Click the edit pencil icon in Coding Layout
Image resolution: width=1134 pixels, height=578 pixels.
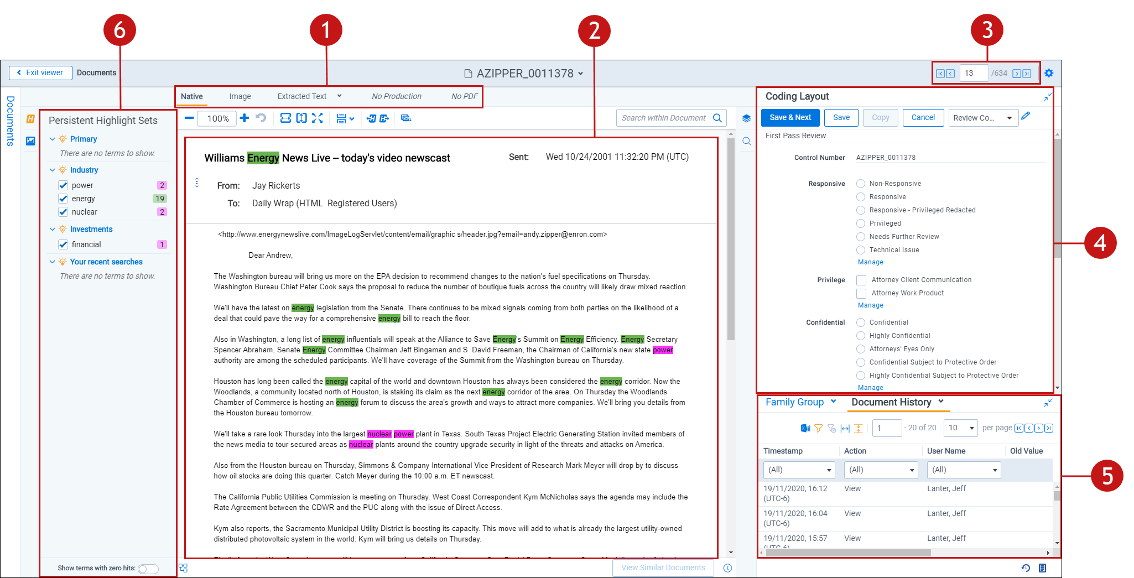1026,116
